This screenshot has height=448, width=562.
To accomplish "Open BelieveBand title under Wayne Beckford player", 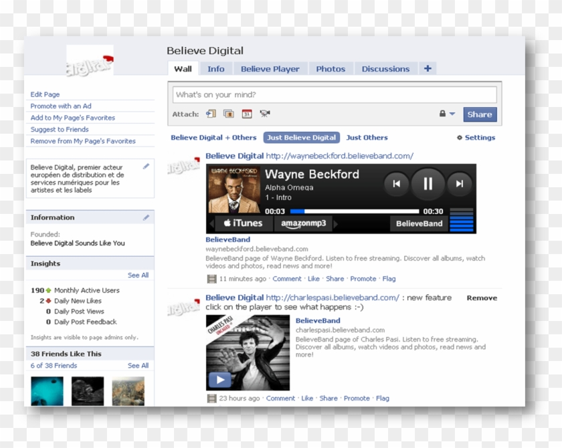I will [x=228, y=239].
